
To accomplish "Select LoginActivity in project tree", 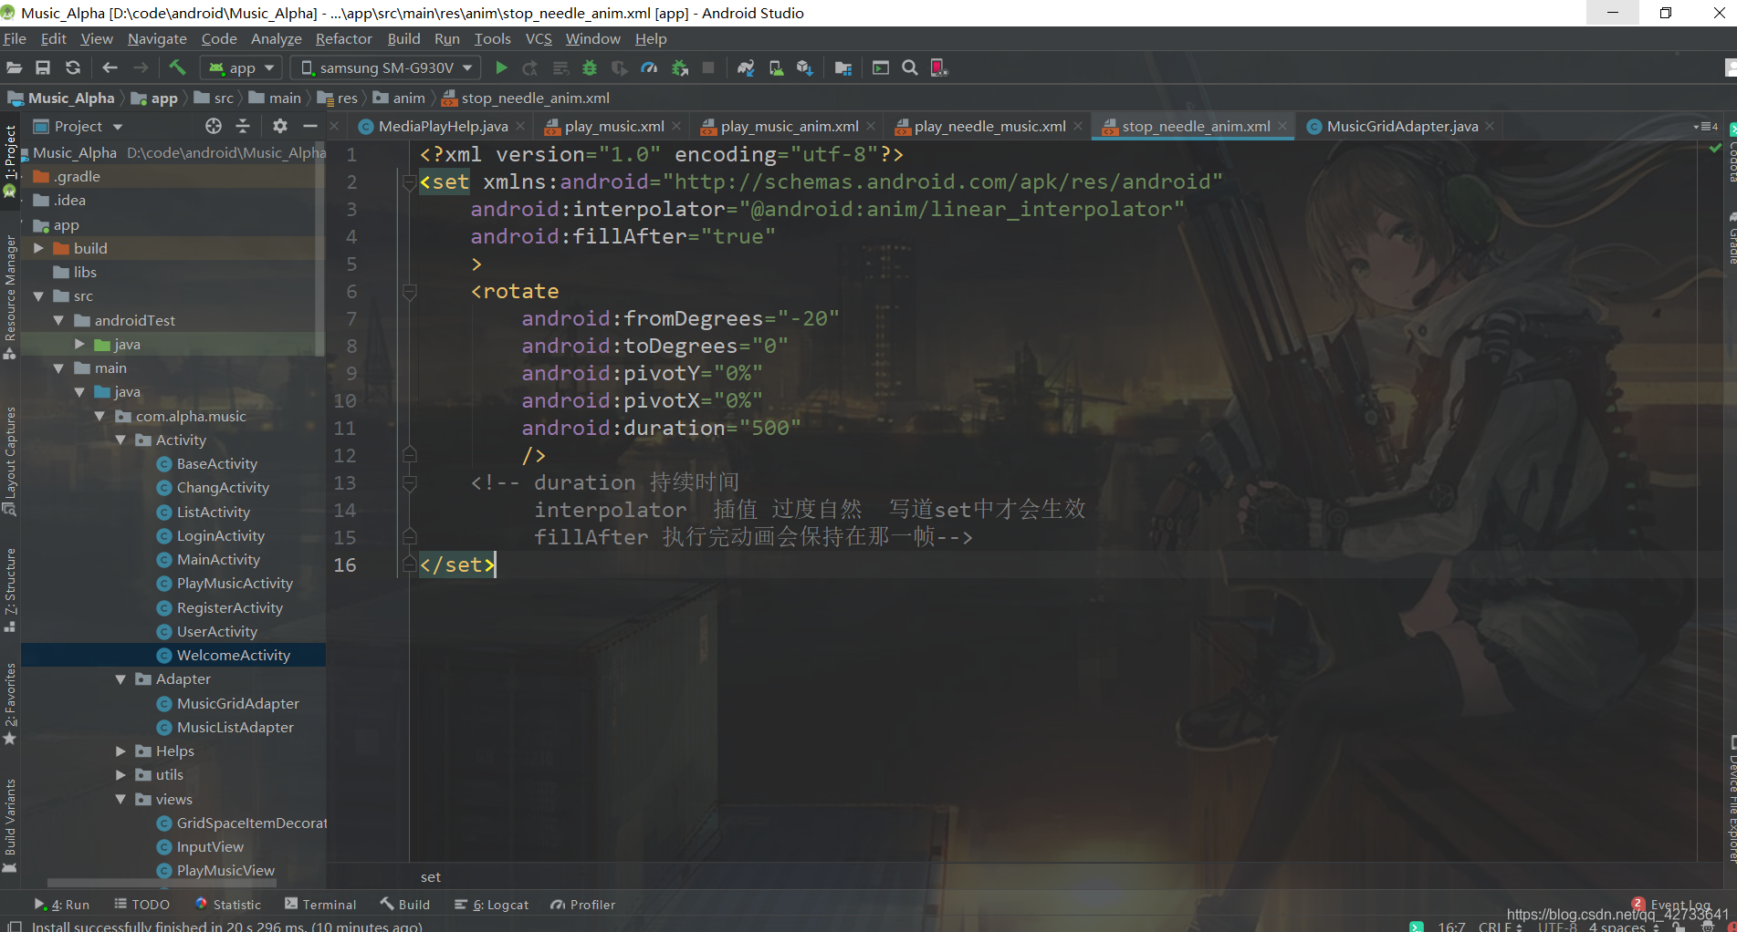I will coord(220,536).
